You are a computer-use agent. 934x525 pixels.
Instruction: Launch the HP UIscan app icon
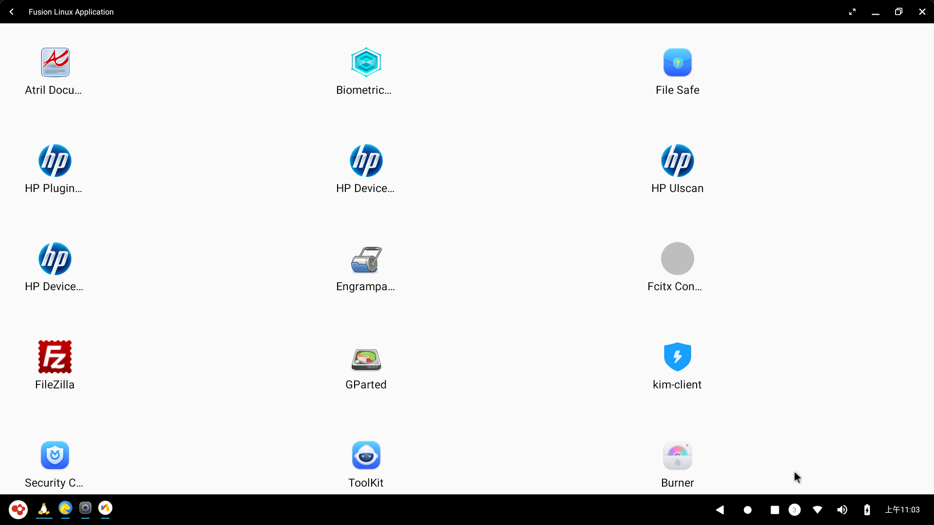tap(677, 160)
